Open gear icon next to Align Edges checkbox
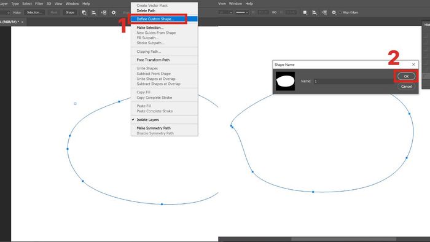 334,12
